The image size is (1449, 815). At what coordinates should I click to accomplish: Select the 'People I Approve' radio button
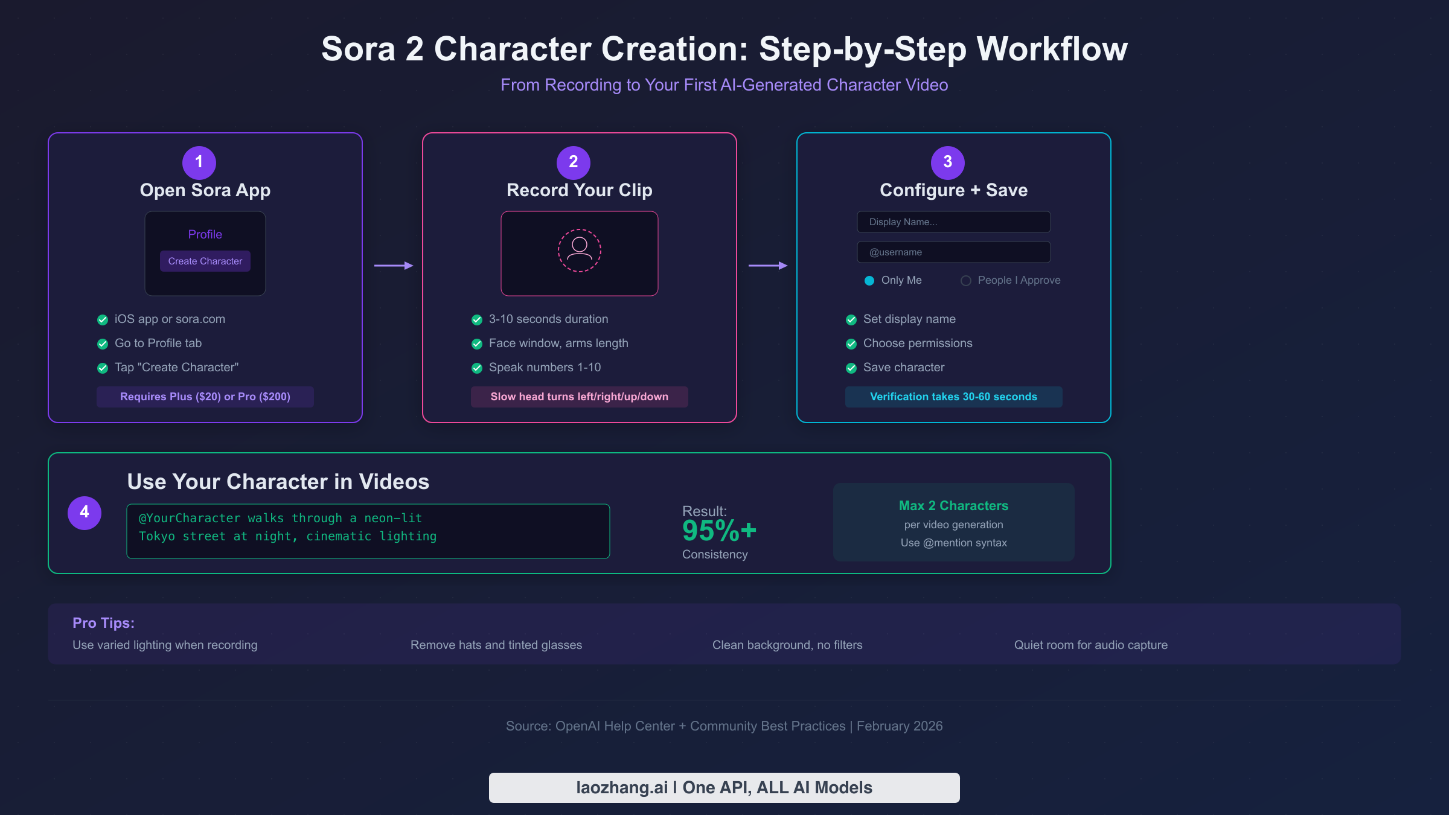point(966,280)
